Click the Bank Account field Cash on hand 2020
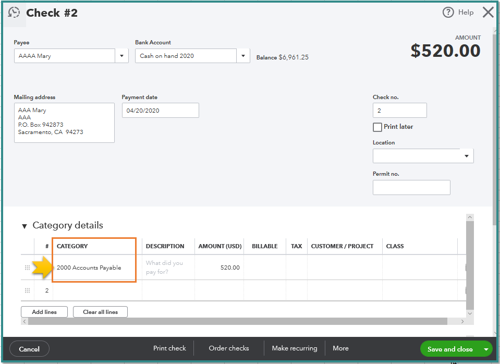 click(x=186, y=56)
